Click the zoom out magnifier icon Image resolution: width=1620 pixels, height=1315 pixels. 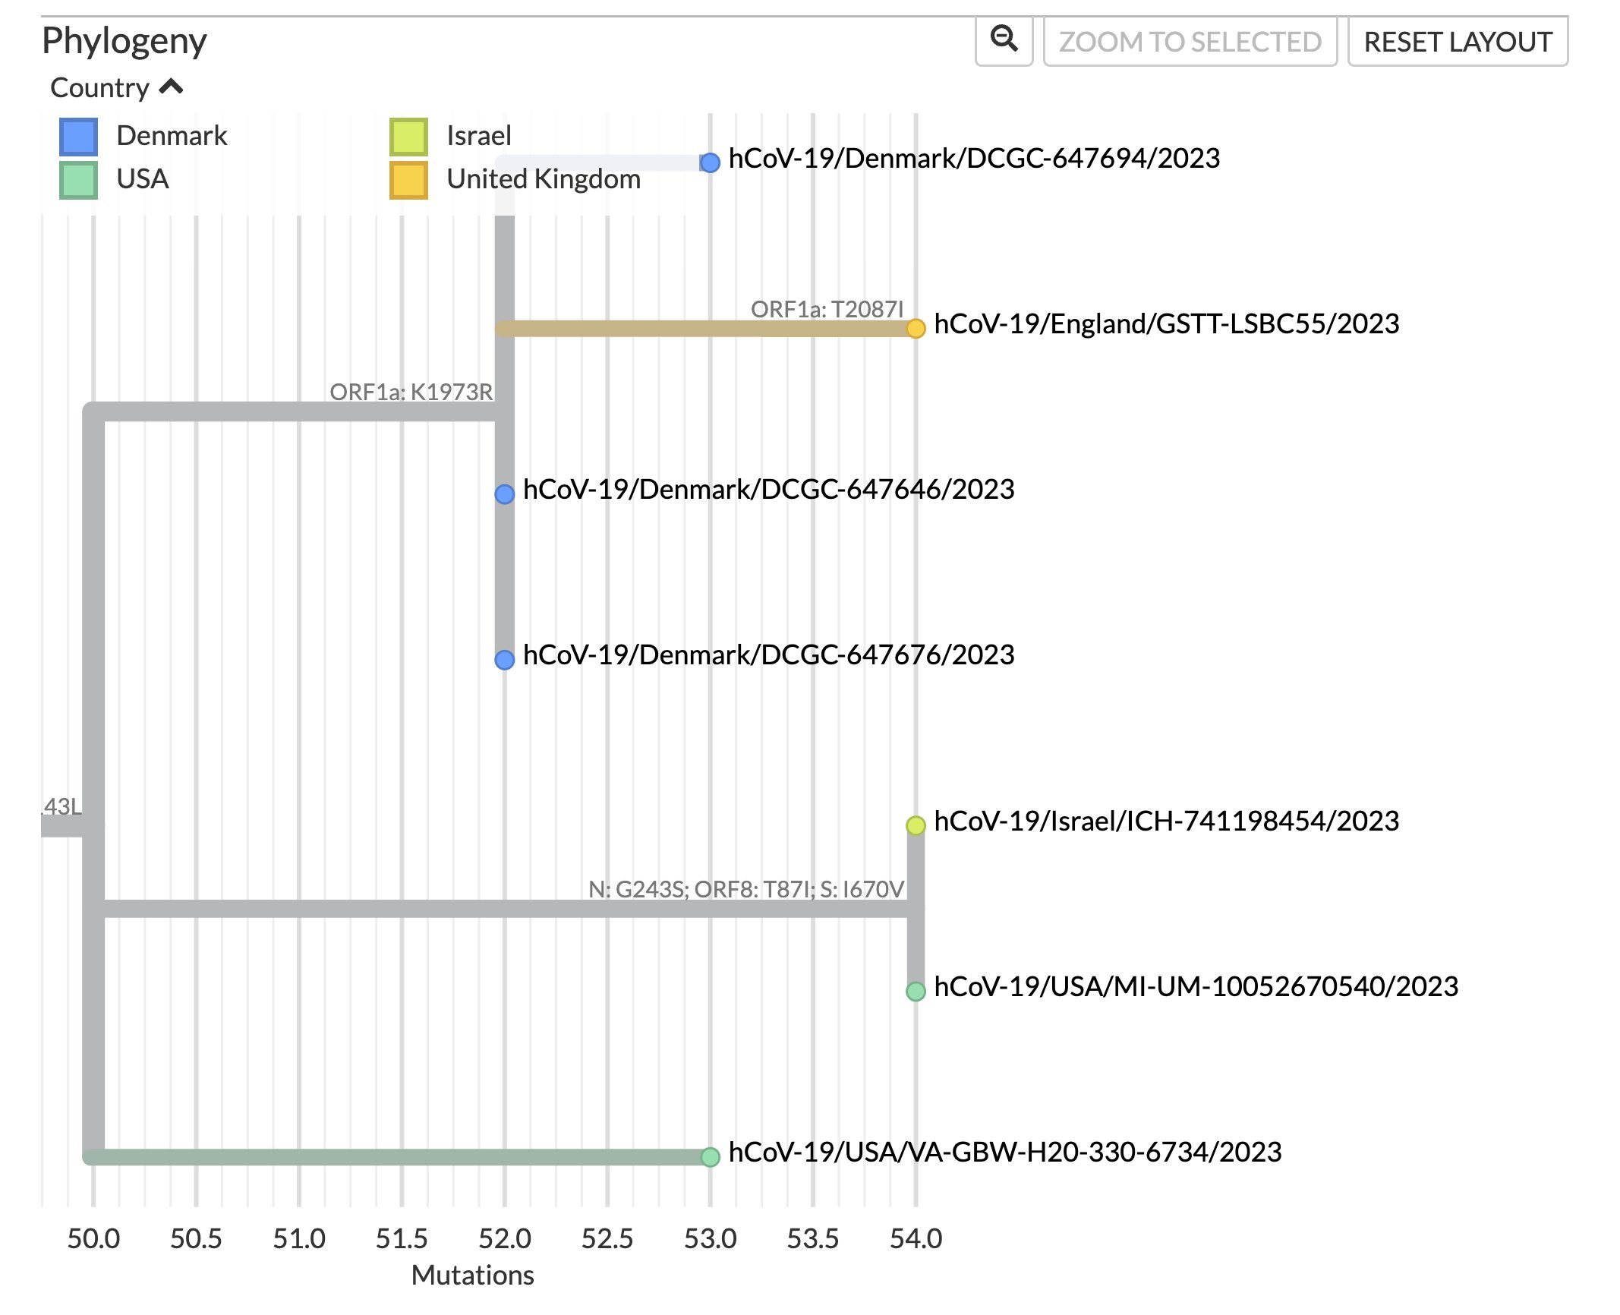pos(1004,40)
